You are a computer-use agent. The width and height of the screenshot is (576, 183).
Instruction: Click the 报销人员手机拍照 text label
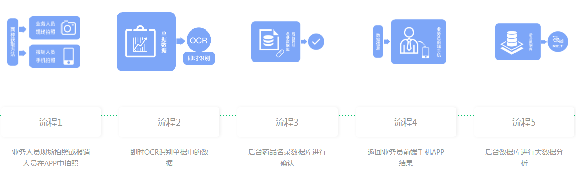coord(45,56)
